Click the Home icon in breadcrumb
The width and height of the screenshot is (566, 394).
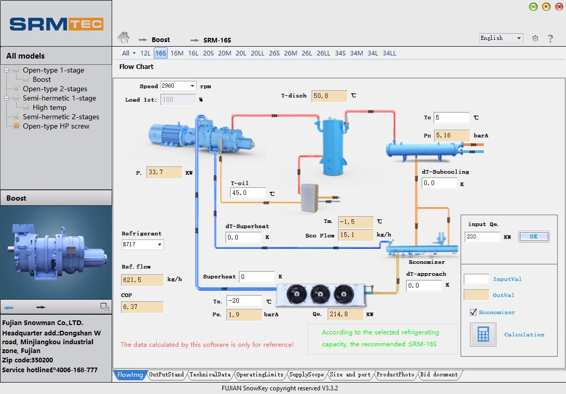click(123, 38)
